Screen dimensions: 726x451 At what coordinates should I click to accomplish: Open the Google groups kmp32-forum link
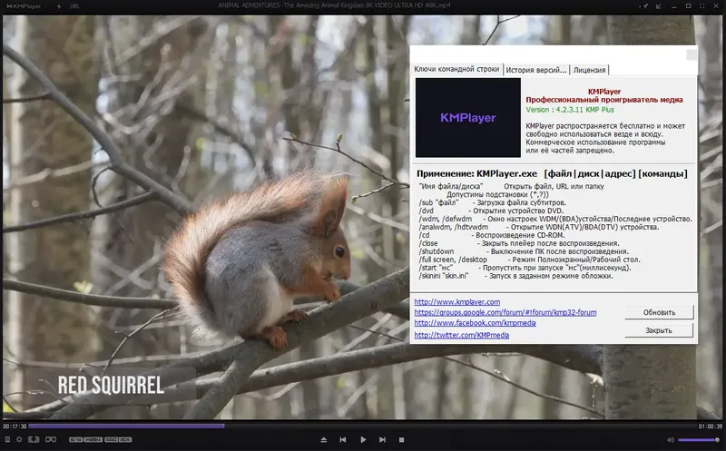(x=505, y=312)
